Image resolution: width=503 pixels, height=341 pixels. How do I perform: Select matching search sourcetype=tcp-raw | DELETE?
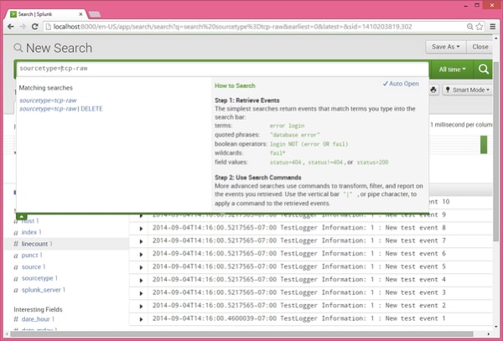pyautogui.click(x=61, y=109)
